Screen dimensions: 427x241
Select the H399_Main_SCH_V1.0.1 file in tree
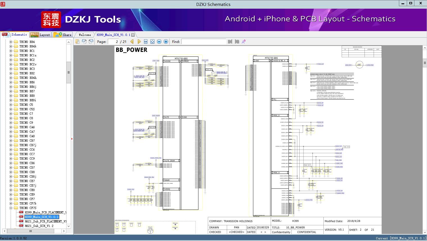pyautogui.click(x=42, y=217)
